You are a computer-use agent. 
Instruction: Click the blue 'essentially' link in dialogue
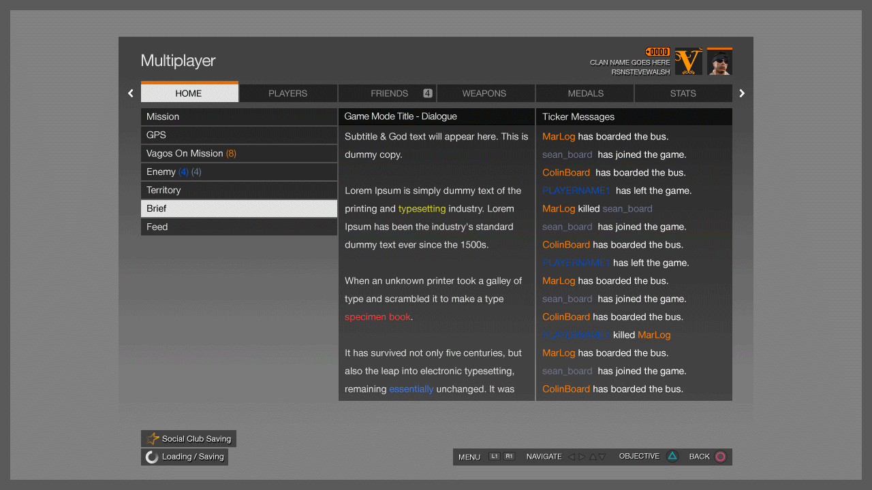411,389
